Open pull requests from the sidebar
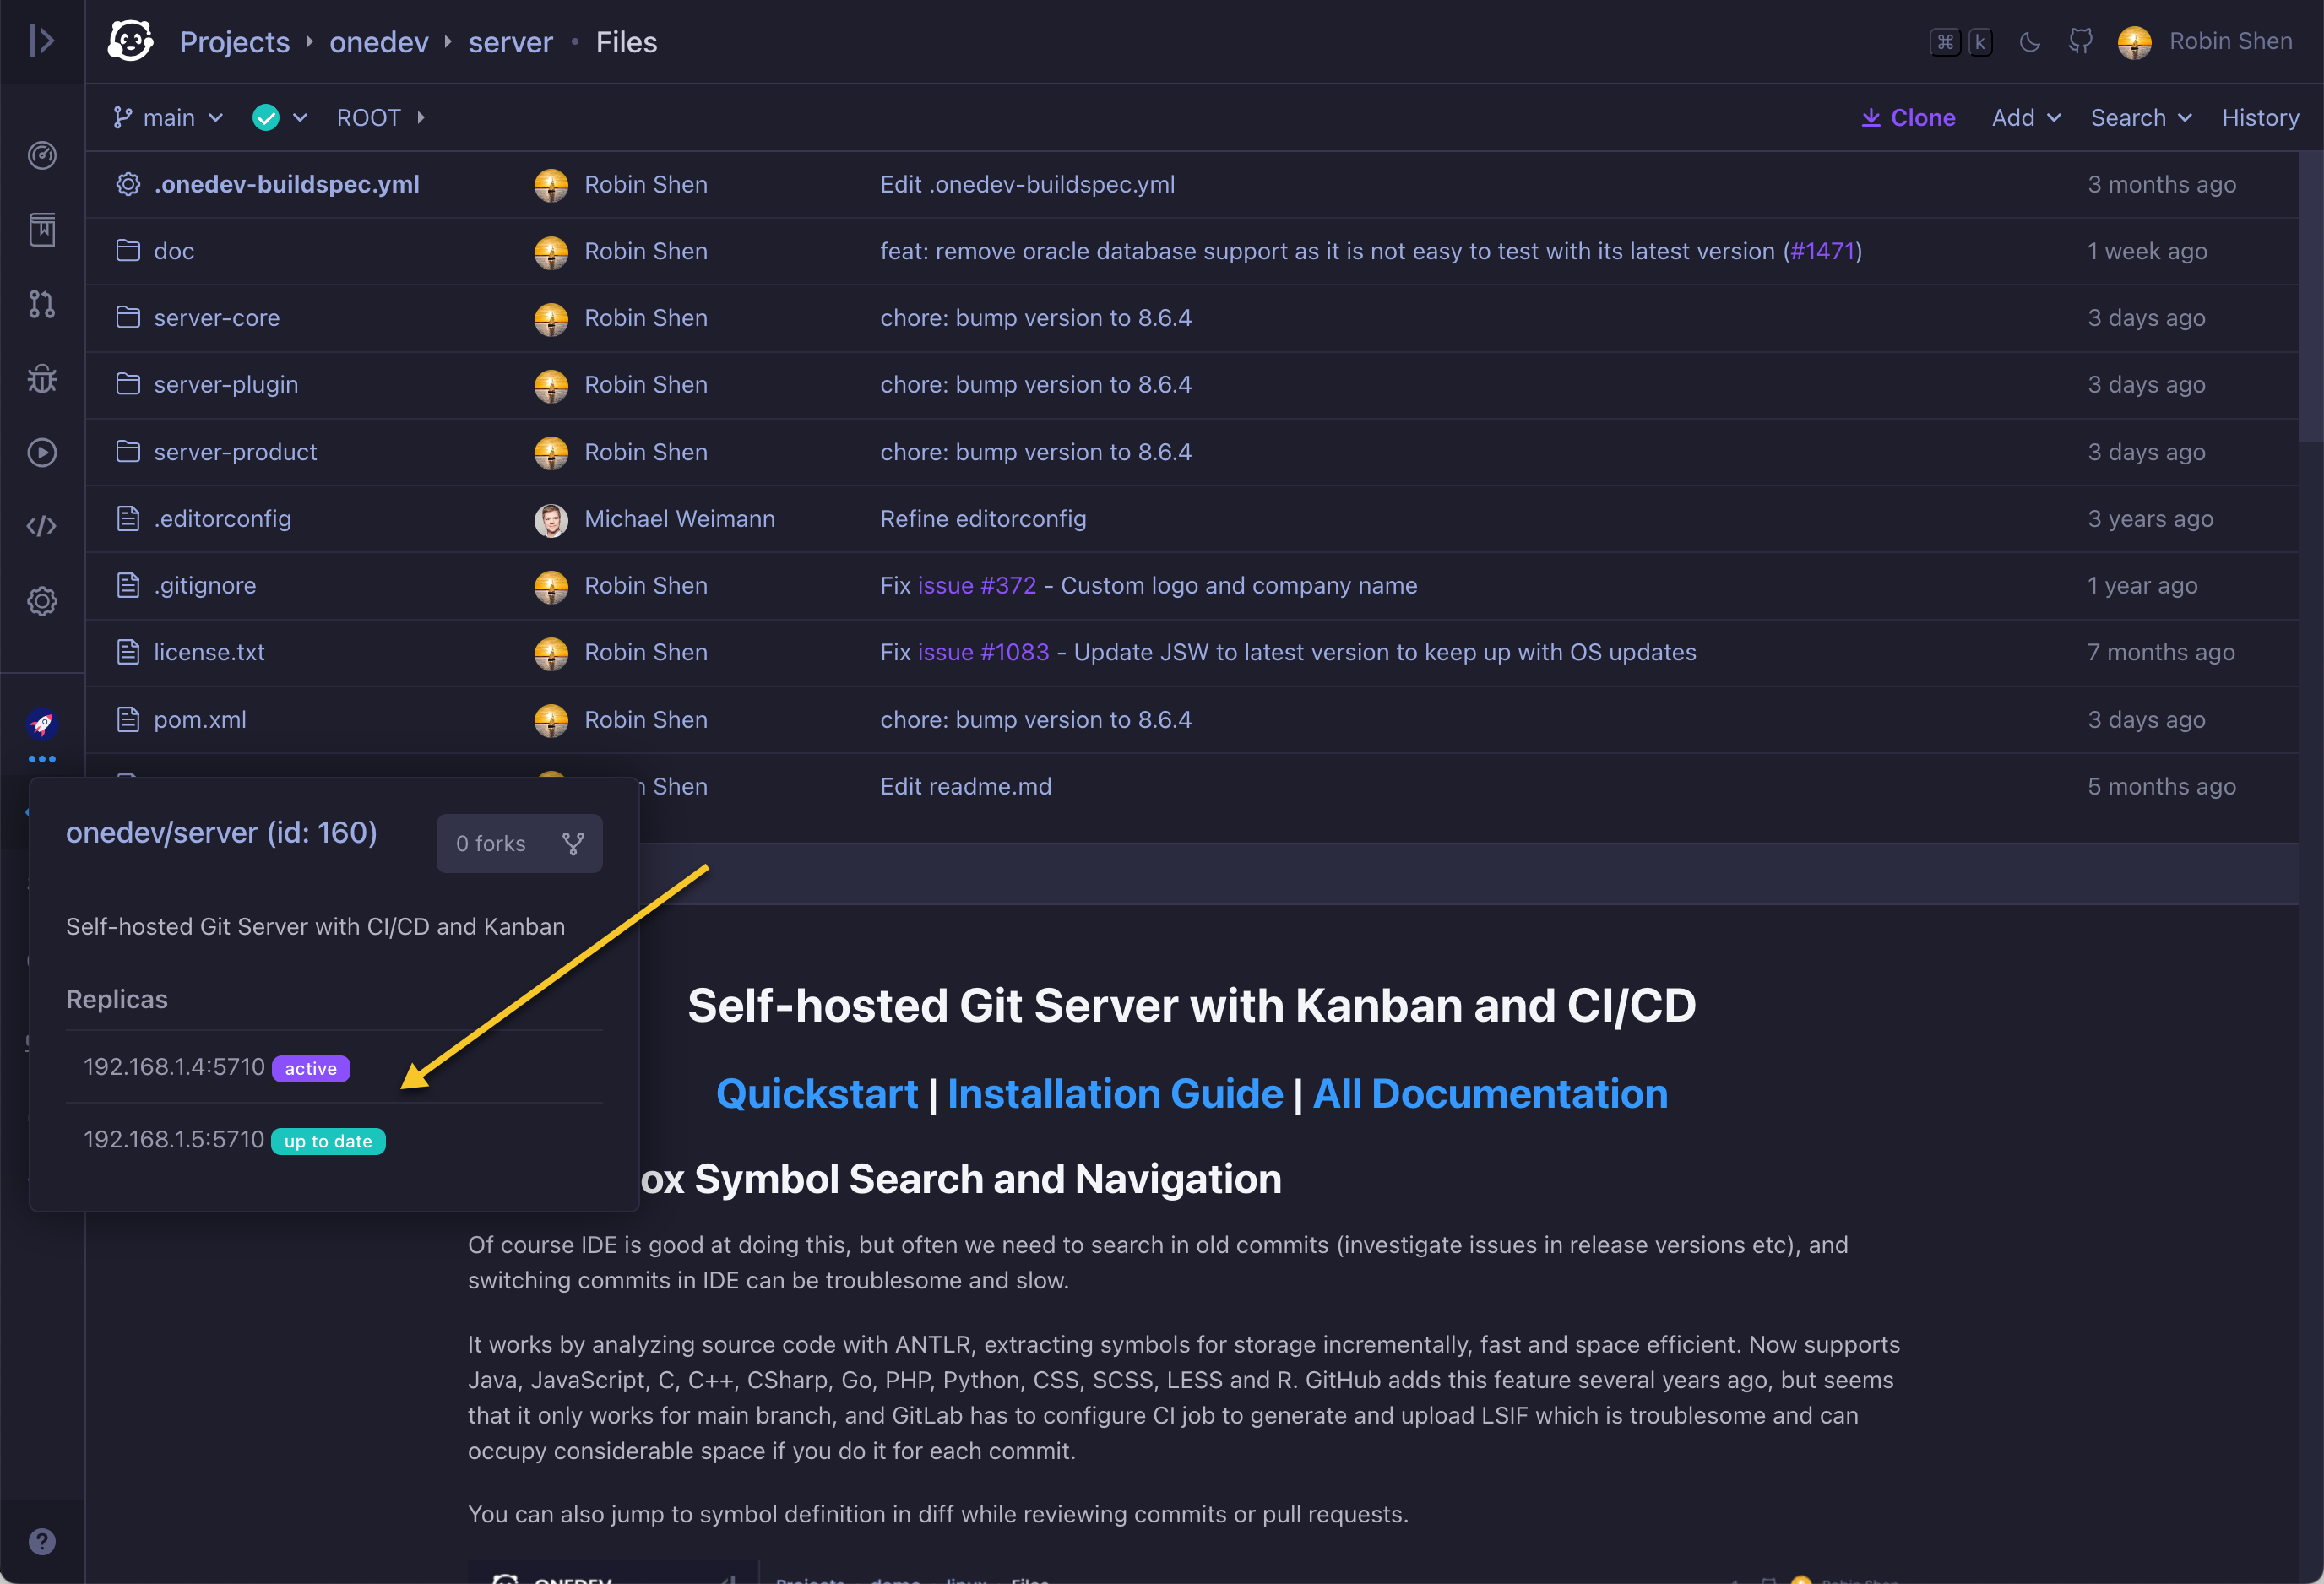 [x=42, y=304]
